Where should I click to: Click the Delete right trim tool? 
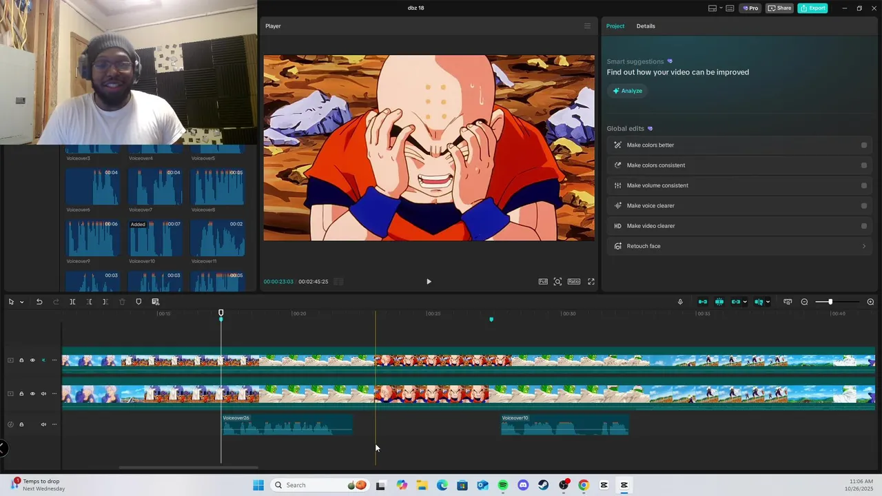[105, 302]
